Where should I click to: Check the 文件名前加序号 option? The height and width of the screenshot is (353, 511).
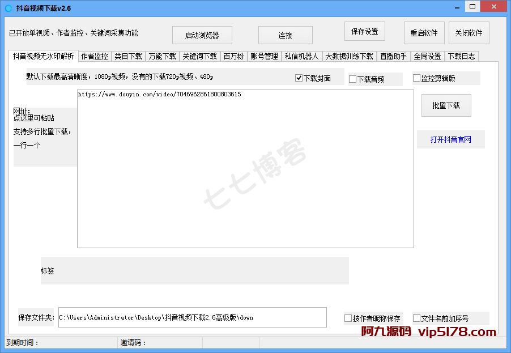pos(416,318)
